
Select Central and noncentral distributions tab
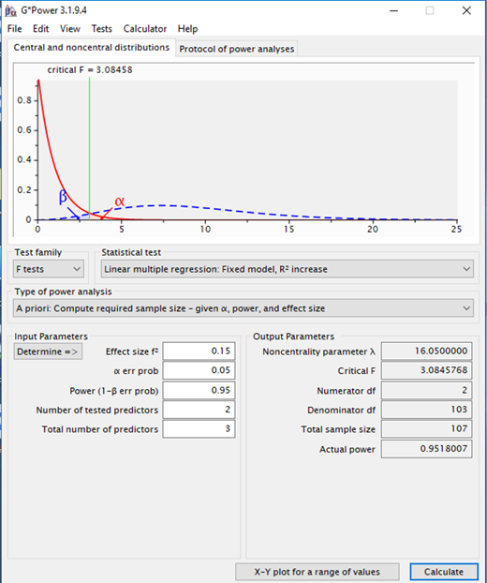point(92,48)
